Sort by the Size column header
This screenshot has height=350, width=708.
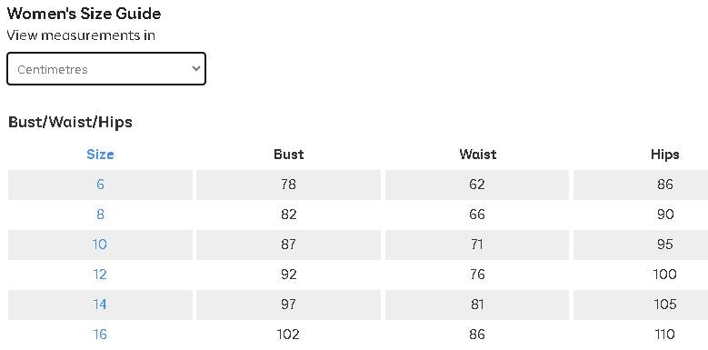(x=100, y=155)
